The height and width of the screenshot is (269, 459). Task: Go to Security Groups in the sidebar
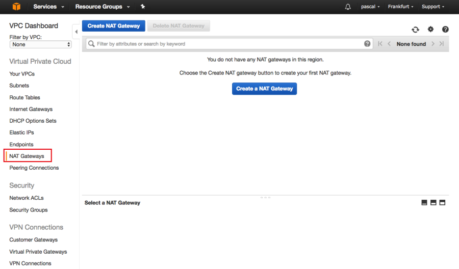point(29,210)
